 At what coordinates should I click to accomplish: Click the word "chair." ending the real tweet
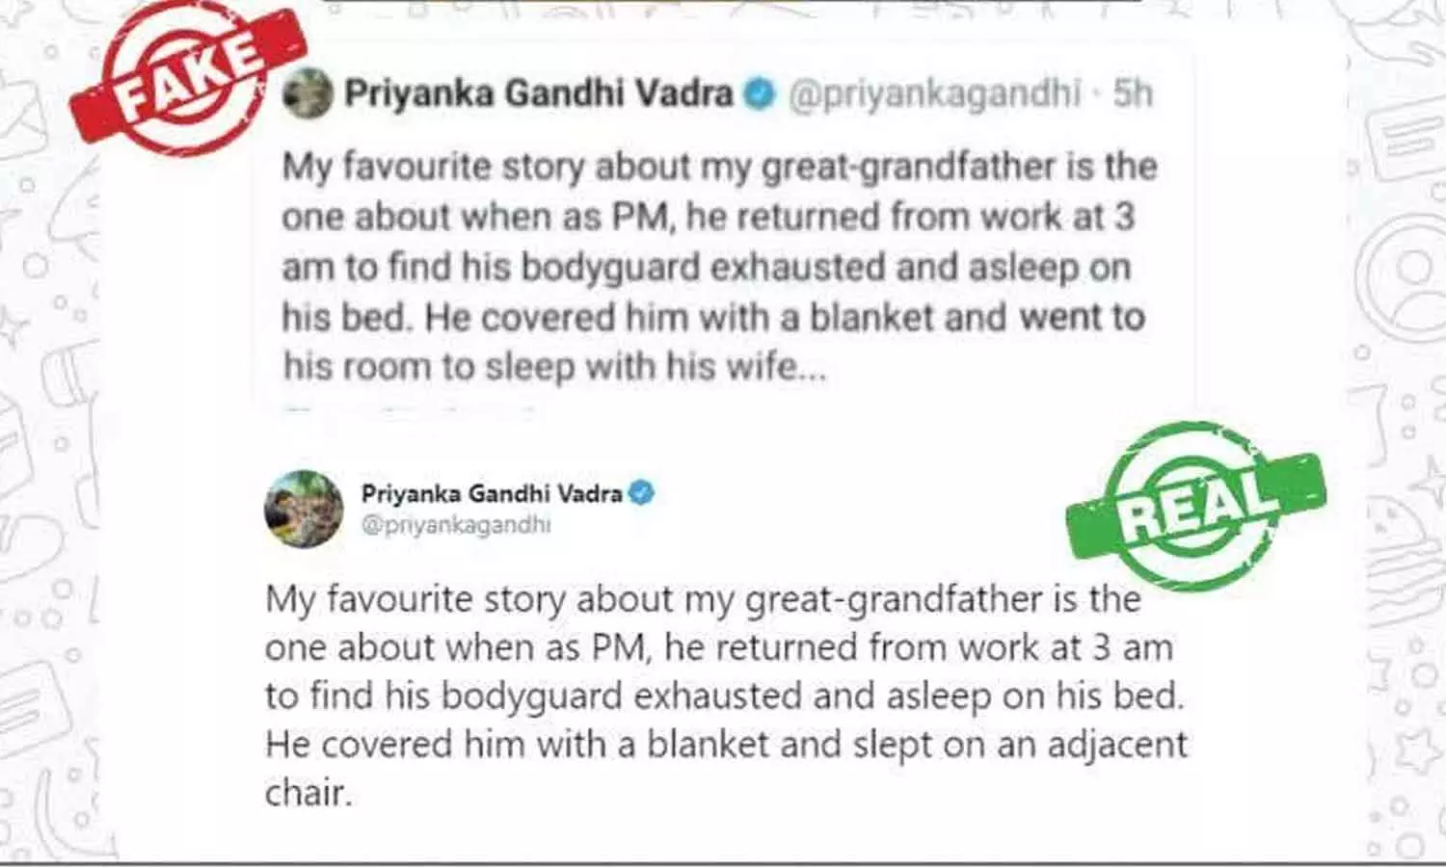point(308,793)
